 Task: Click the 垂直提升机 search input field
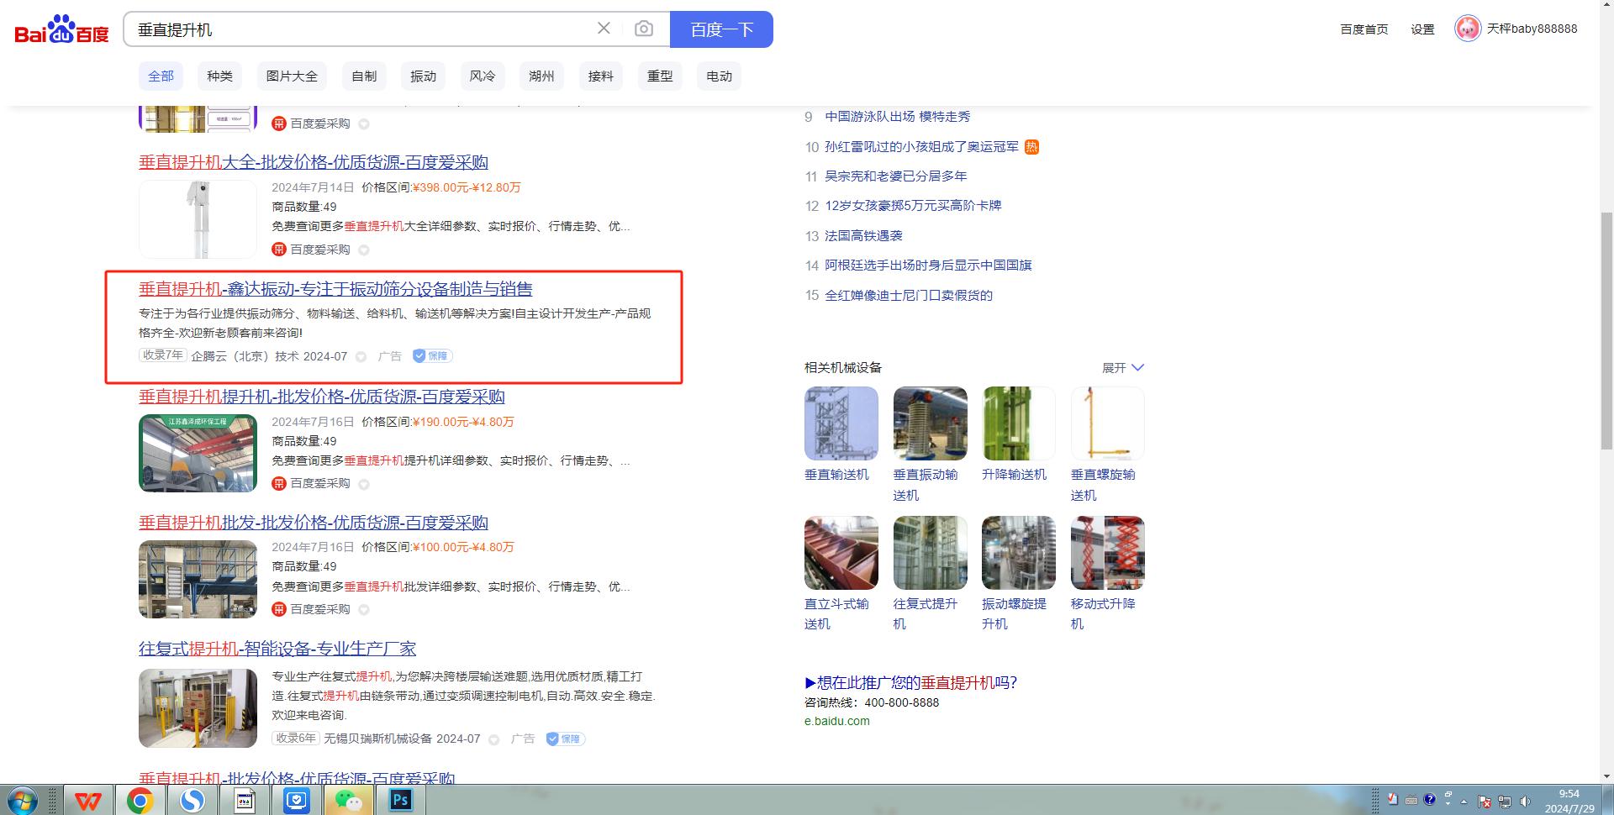(361, 29)
